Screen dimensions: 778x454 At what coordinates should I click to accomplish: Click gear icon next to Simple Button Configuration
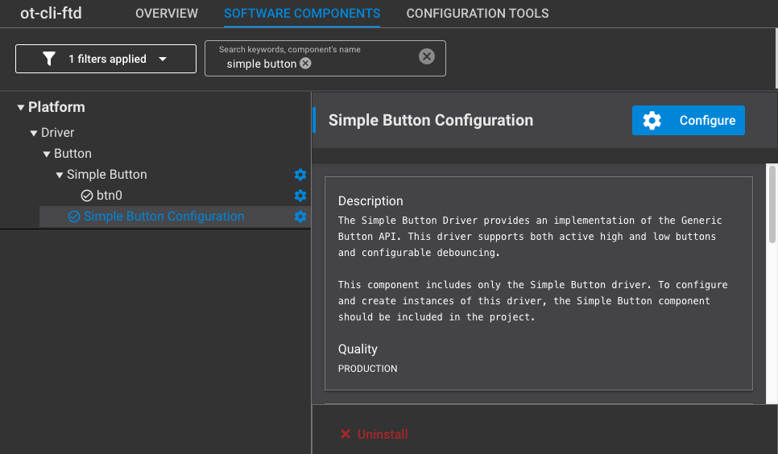(x=300, y=217)
